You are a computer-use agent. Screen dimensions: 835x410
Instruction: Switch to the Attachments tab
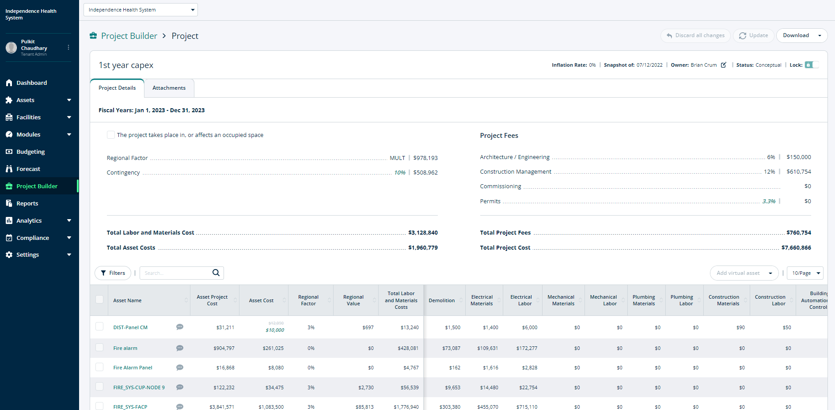(x=169, y=87)
